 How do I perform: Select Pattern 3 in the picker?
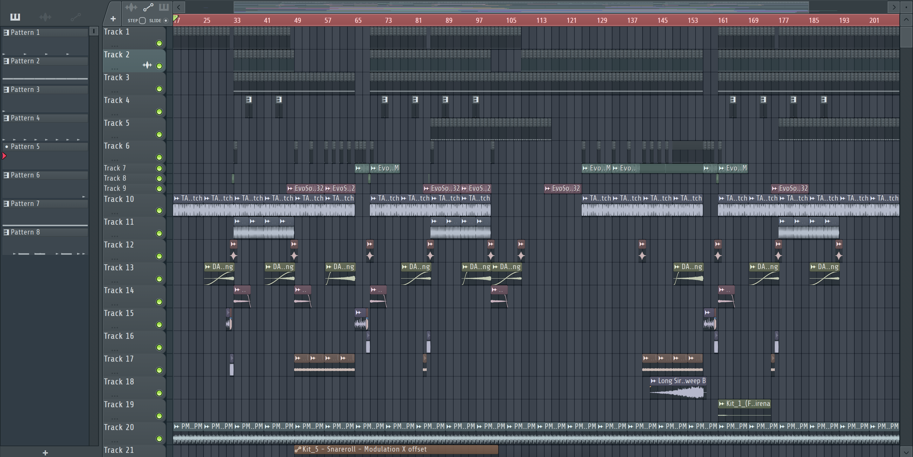pos(45,90)
